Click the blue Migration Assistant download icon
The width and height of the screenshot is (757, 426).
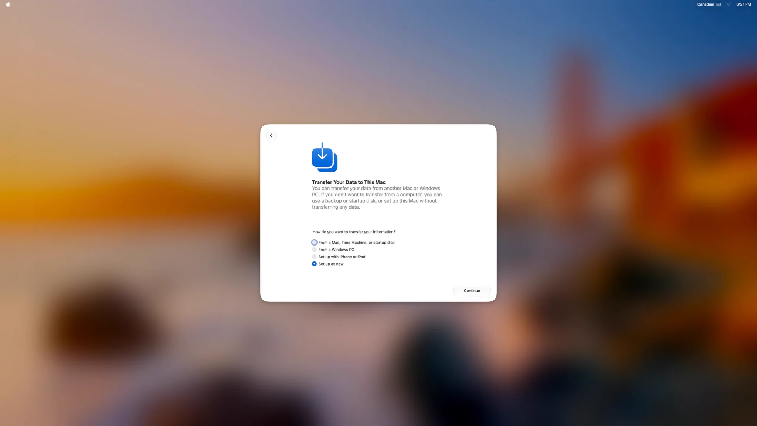[x=325, y=157]
